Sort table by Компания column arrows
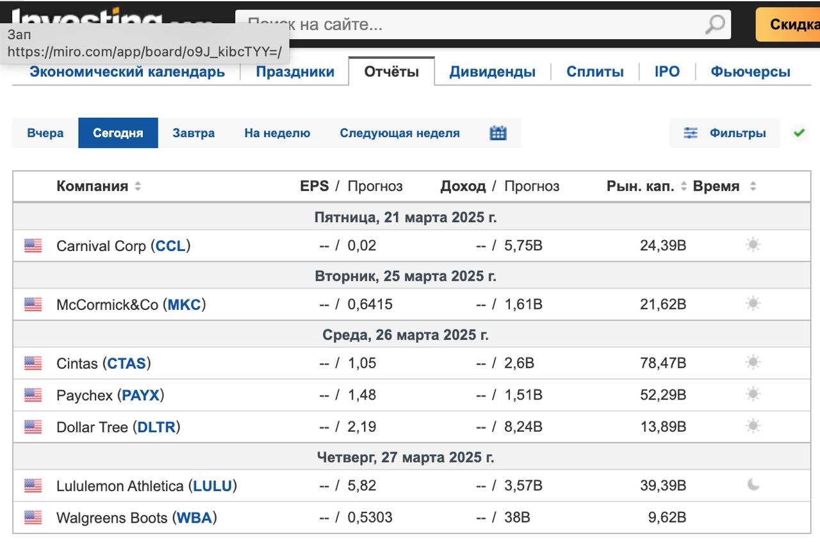Viewport: 820px width, 545px height. coord(138,186)
